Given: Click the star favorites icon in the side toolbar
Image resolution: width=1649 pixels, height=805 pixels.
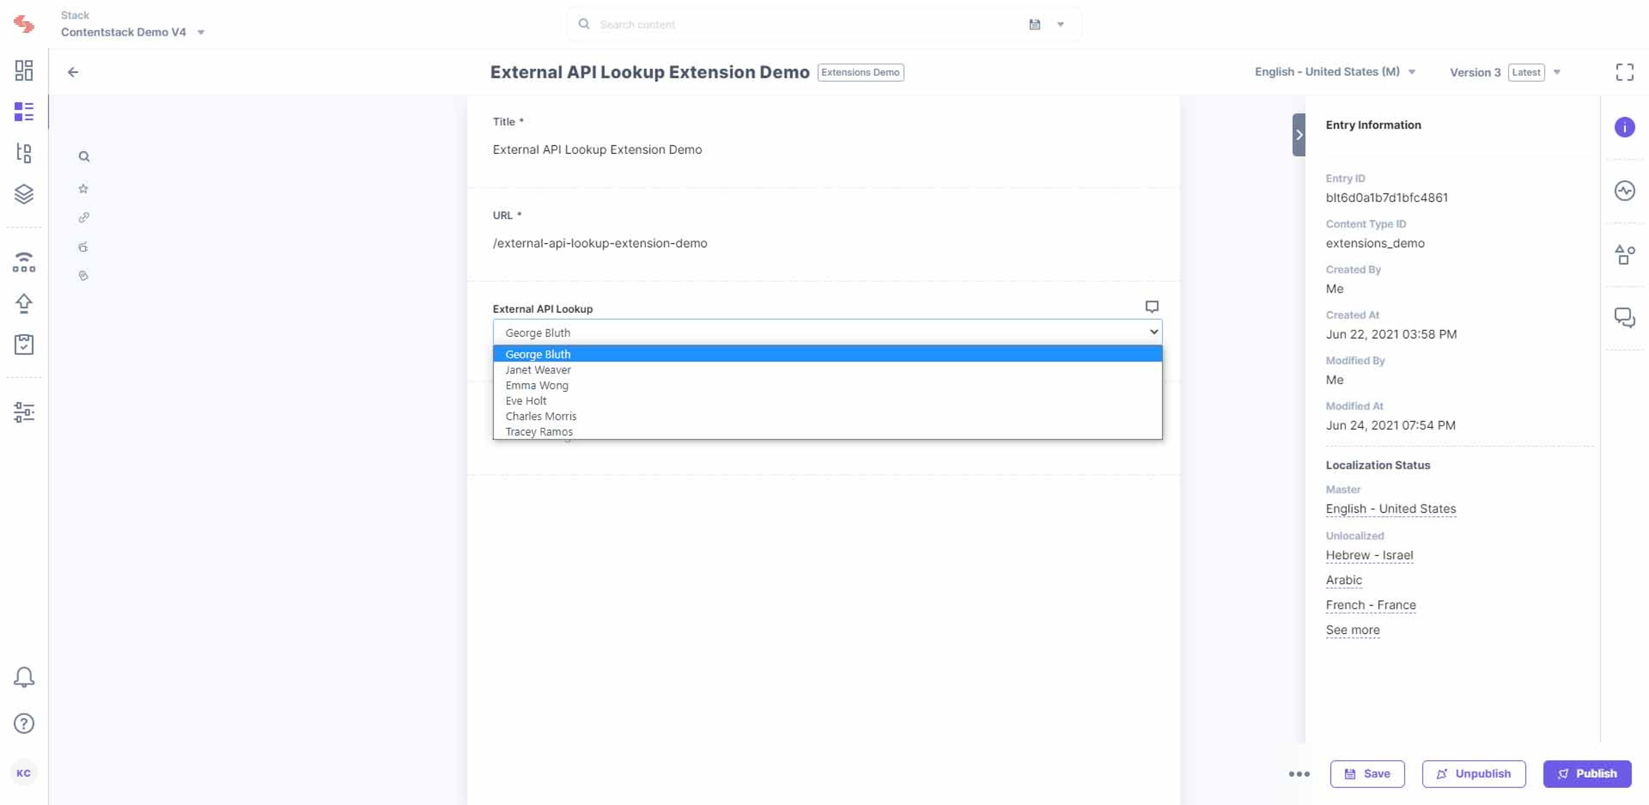Looking at the screenshot, I should [x=83, y=188].
